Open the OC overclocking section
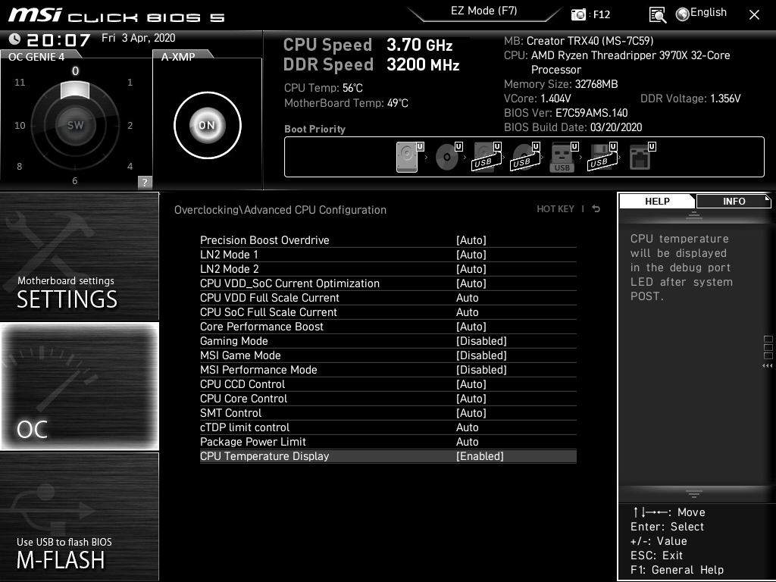Image resolution: width=776 pixels, height=582 pixels. pyautogui.click(x=79, y=386)
